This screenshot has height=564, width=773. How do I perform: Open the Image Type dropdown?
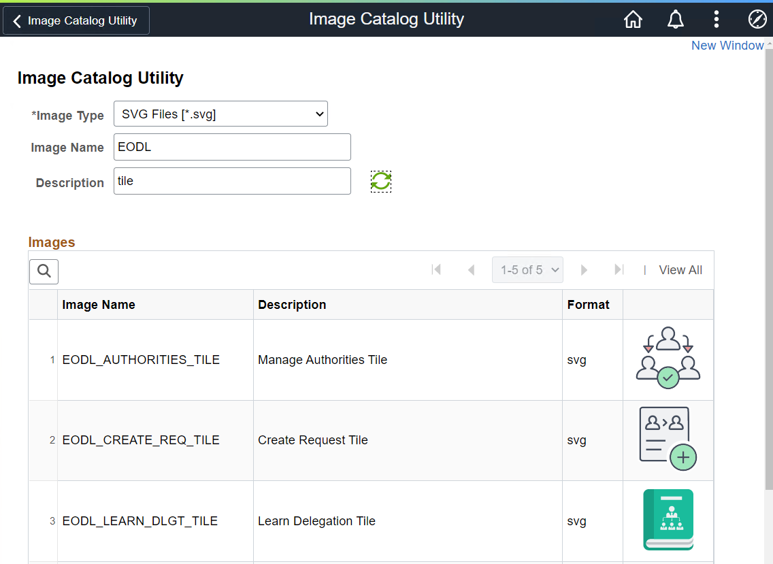click(x=220, y=114)
